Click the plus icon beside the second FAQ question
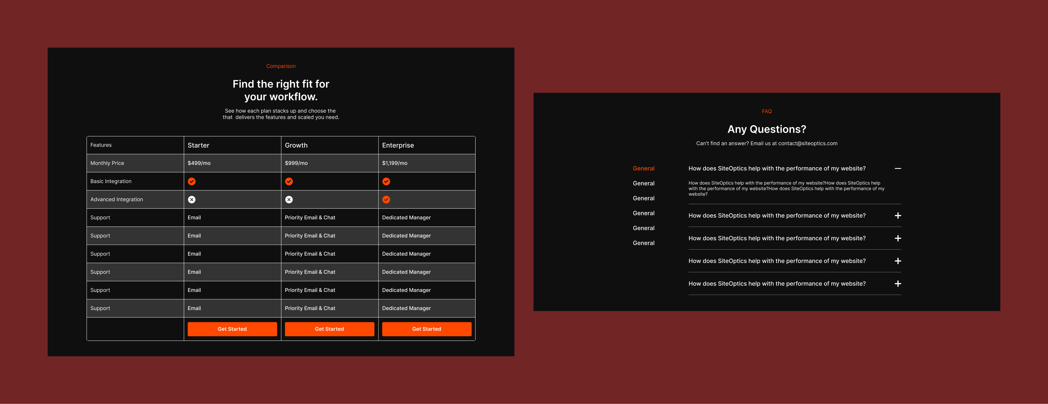 click(898, 215)
